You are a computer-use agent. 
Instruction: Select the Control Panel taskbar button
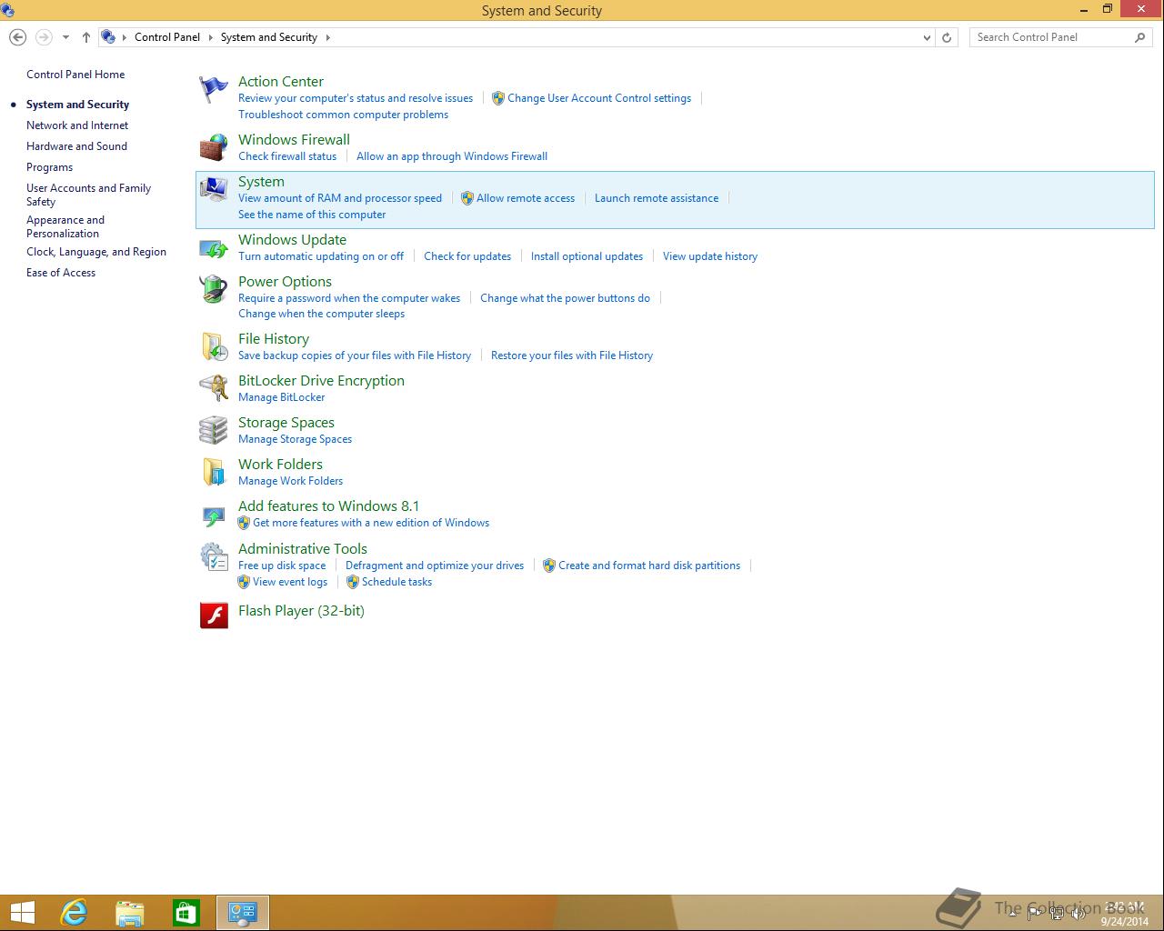243,913
